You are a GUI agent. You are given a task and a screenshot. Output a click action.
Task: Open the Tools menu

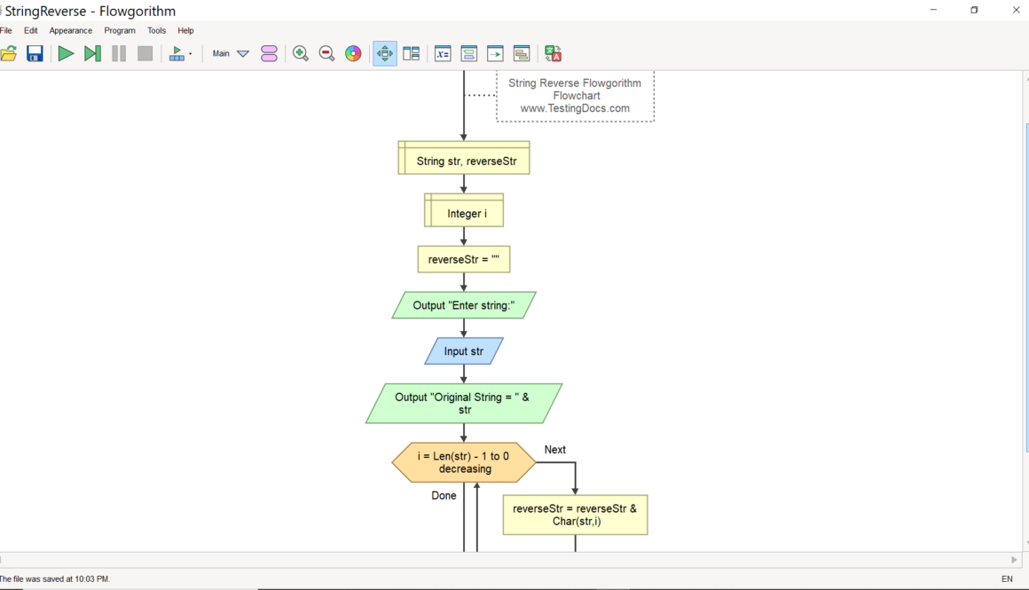(x=156, y=30)
